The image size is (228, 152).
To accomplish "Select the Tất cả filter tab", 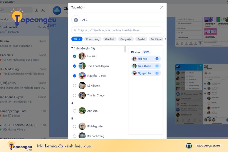I will coord(77,39).
